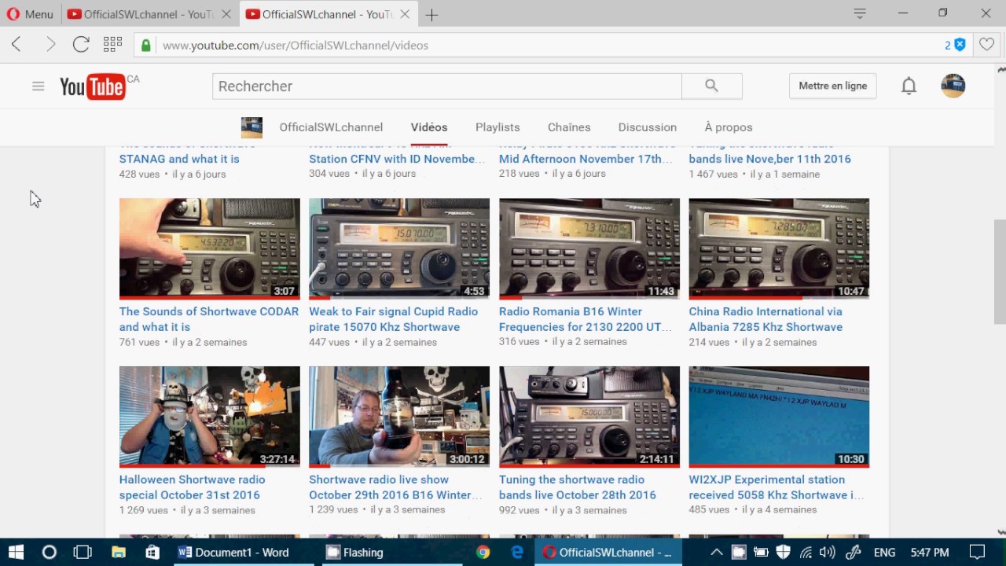Open the account avatar menu

tap(953, 86)
